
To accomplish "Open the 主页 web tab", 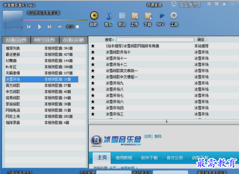I will (x=102, y=157).
